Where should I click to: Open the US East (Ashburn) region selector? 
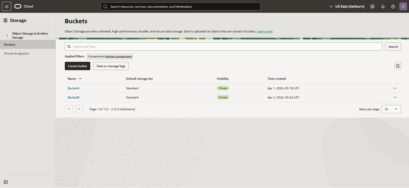coord(347,6)
